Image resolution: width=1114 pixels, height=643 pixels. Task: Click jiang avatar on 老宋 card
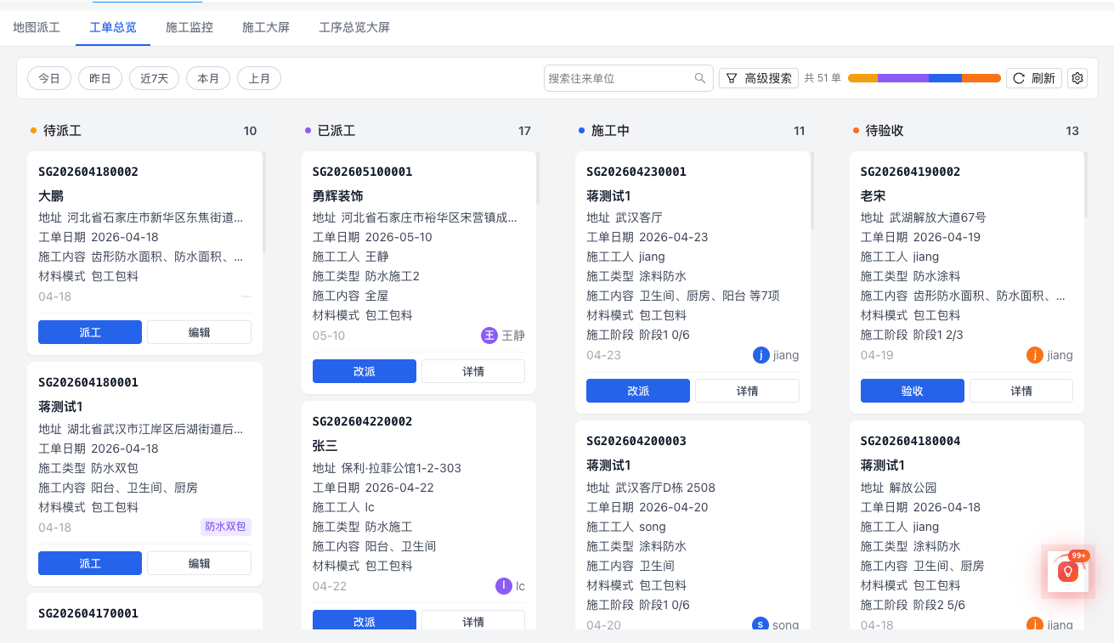coord(1035,355)
